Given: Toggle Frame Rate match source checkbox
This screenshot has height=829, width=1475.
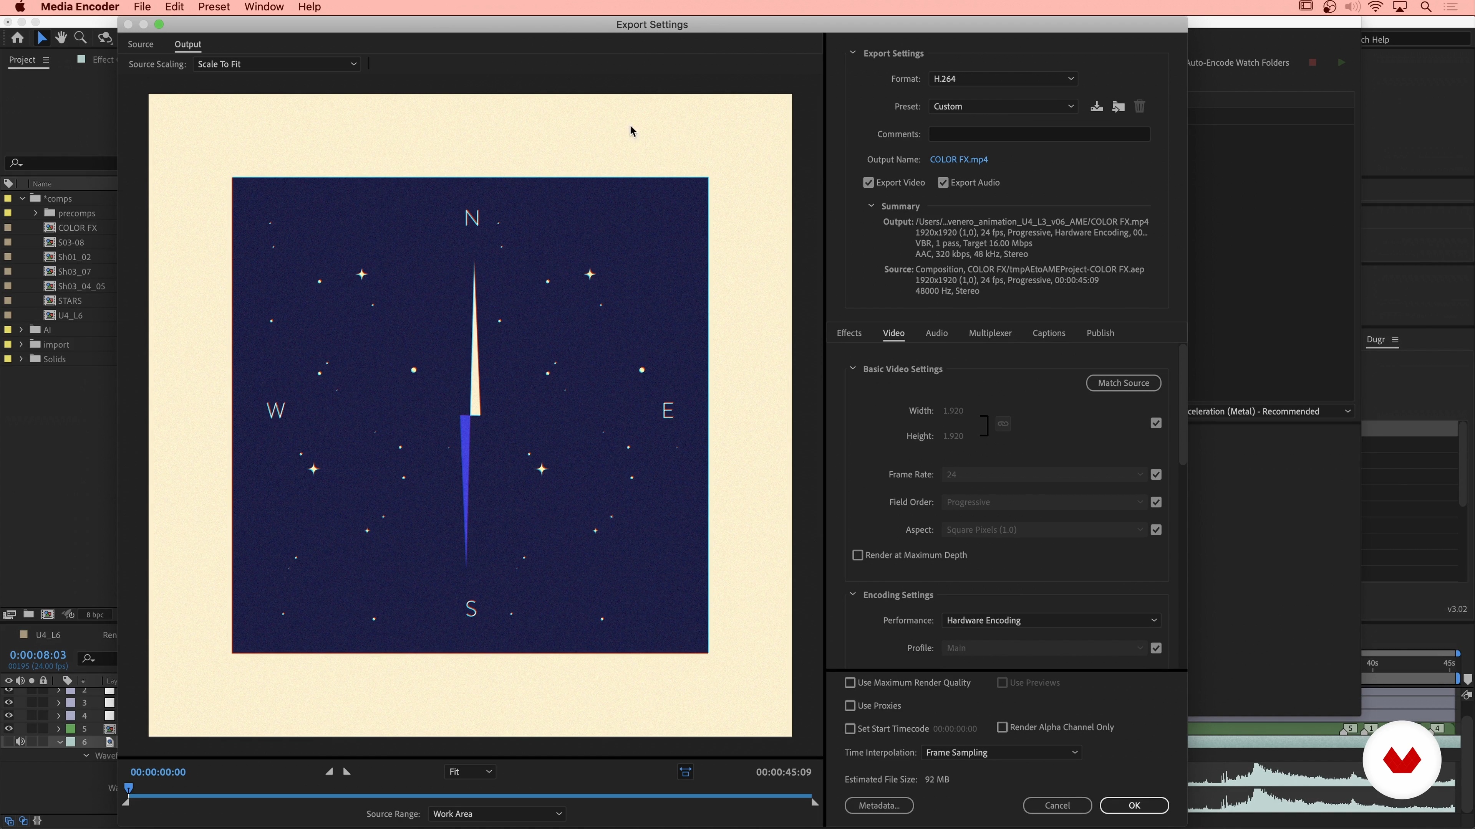Looking at the screenshot, I should pyautogui.click(x=1156, y=475).
